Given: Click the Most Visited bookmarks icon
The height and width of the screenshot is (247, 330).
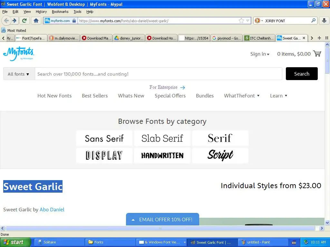Looking at the screenshot, I should coord(3,31).
